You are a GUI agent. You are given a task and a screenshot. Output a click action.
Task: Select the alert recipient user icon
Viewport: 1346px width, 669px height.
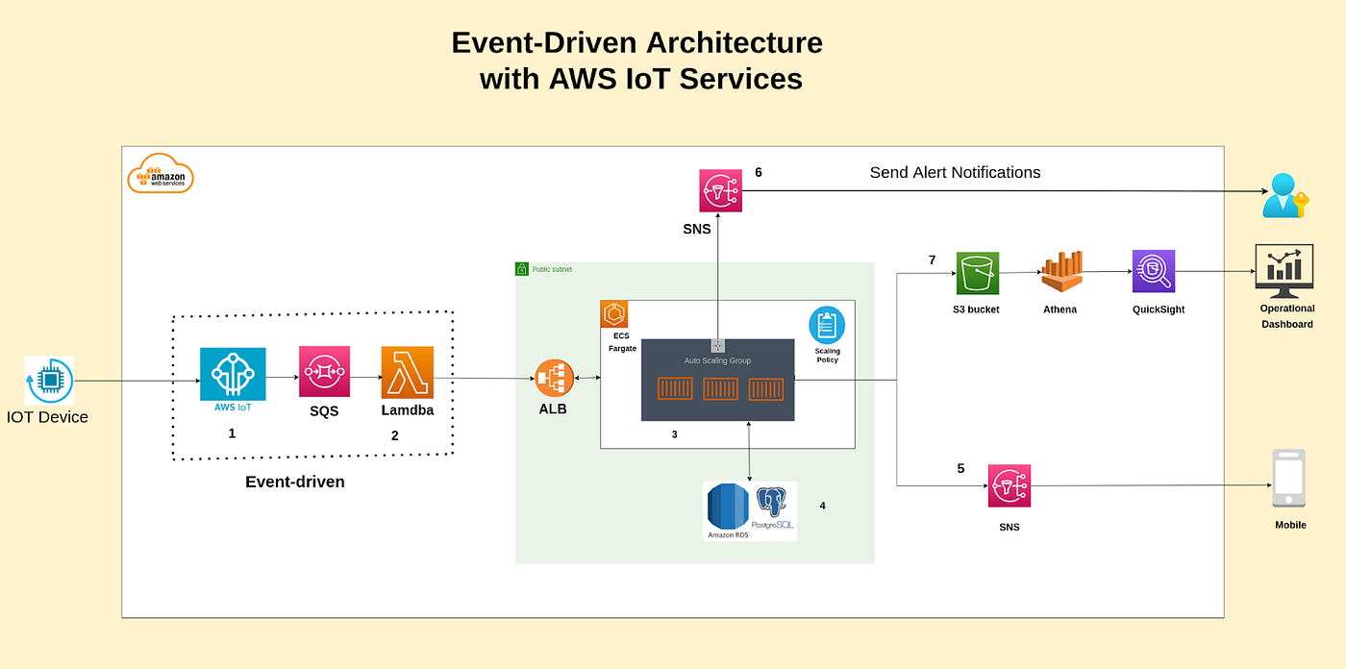pos(1284,195)
